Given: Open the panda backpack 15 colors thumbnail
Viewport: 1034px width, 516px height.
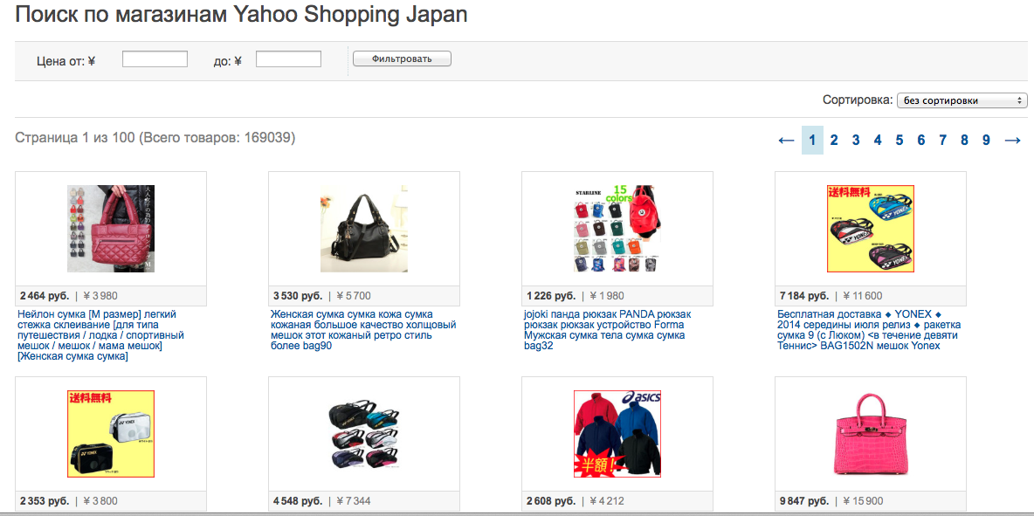Looking at the screenshot, I should 617,228.
